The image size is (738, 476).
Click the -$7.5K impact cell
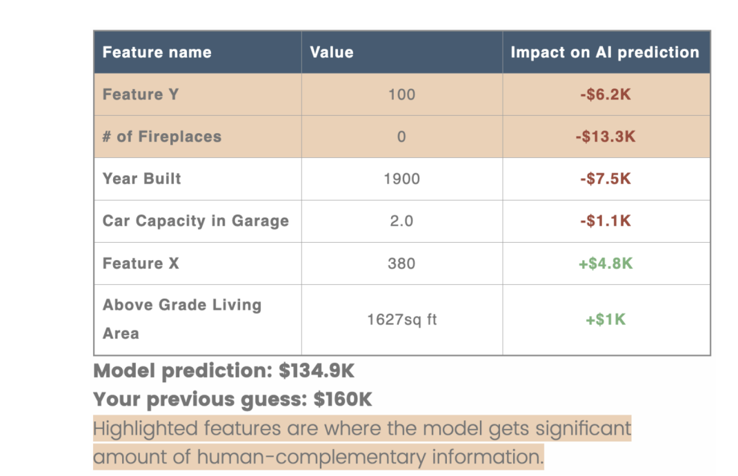[x=606, y=179]
